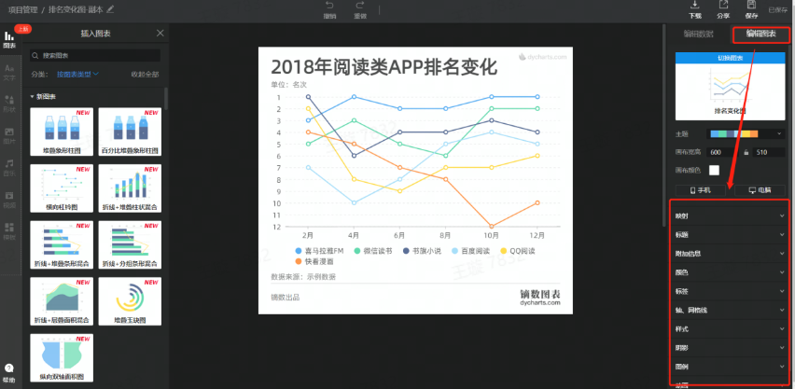Select the 折线+堆叠条形混合 chart thumbnail
The width and height of the screenshot is (795, 389).
[x=62, y=245]
